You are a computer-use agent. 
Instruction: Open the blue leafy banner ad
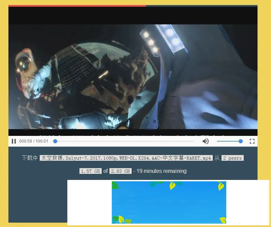coord(169,202)
